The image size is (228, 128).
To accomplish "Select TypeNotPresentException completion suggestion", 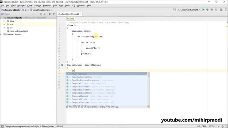I will (107, 80).
